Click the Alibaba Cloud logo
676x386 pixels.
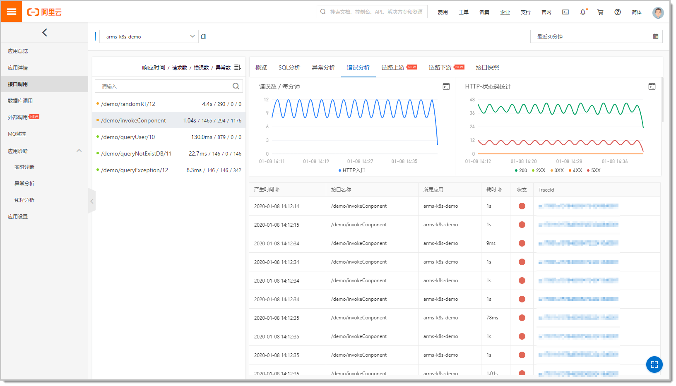click(x=44, y=12)
